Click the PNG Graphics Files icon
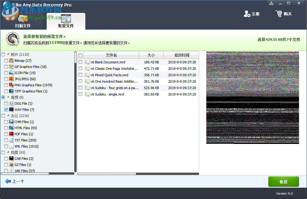This screenshot has height=199, width=307. 11,85
